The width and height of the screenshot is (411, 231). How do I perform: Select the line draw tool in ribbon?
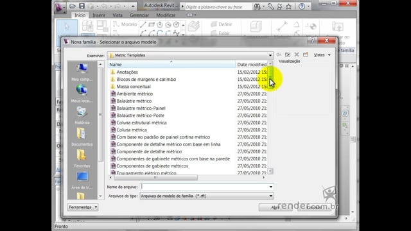pyautogui.click(x=143, y=25)
